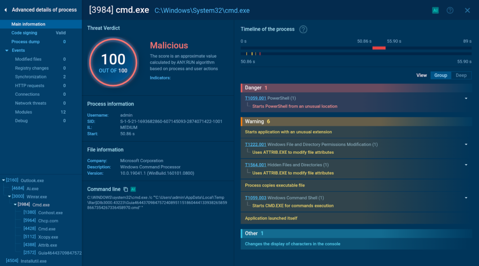Copy the command line to clipboard
The width and height of the screenshot is (479, 266).
click(125, 189)
